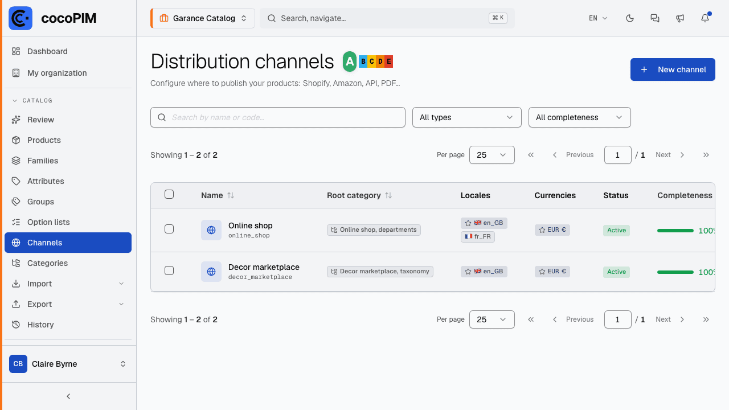Click the Decor marketplace completeness bar

pos(675,272)
